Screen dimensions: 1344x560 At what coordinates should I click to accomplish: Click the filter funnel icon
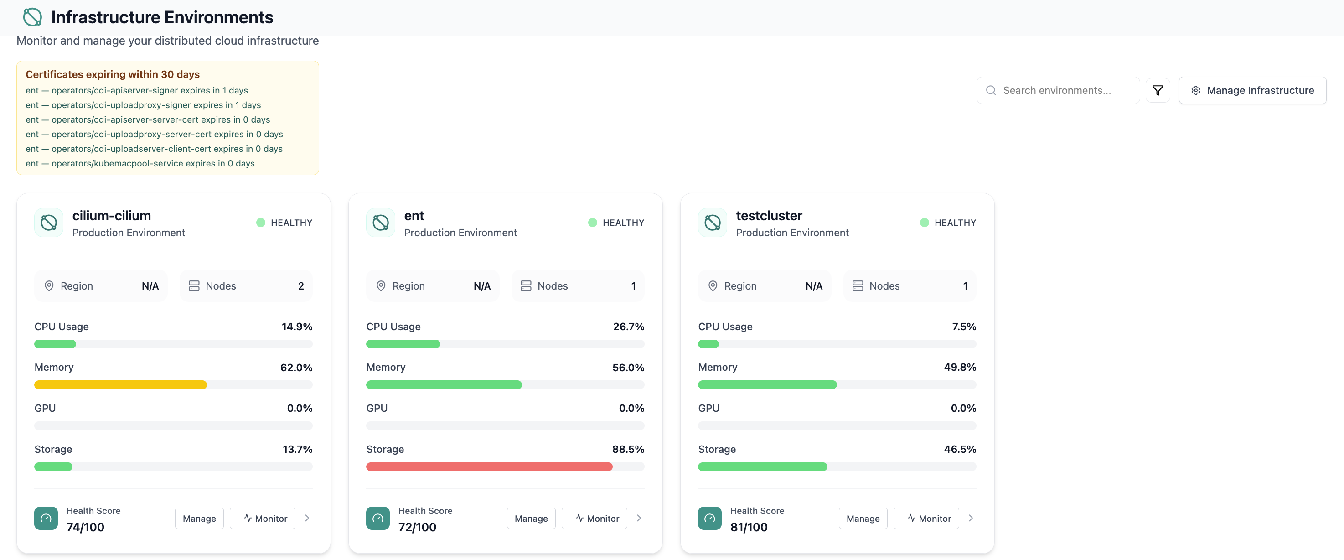pyautogui.click(x=1157, y=90)
